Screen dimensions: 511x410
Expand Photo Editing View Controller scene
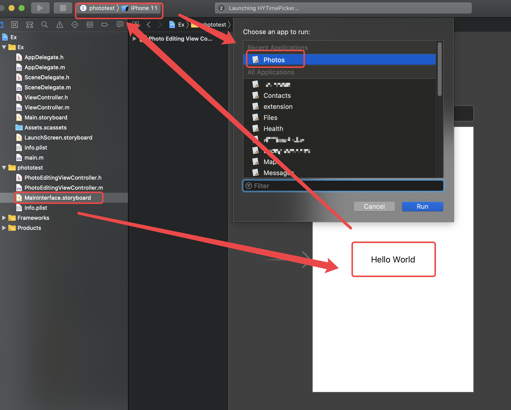tap(135, 39)
